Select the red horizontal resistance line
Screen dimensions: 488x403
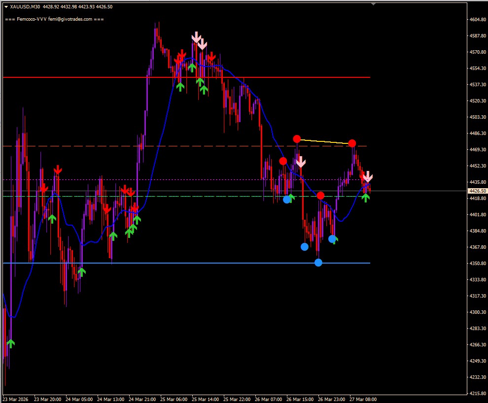99,77
